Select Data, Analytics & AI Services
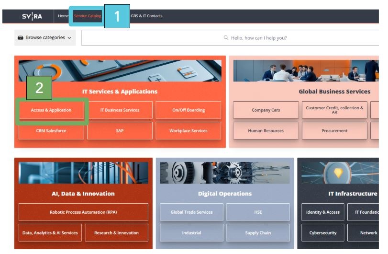 [50, 233]
